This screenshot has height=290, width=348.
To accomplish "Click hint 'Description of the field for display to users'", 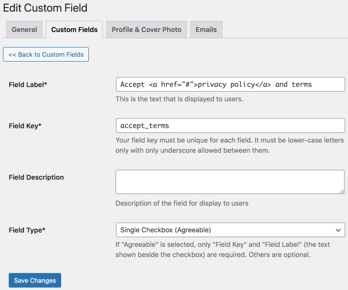I will pyautogui.click(x=182, y=203).
